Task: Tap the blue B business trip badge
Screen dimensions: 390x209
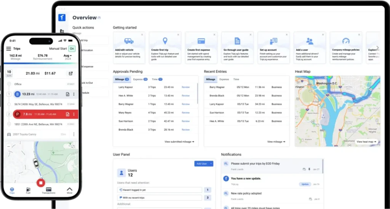Action: click(17, 94)
